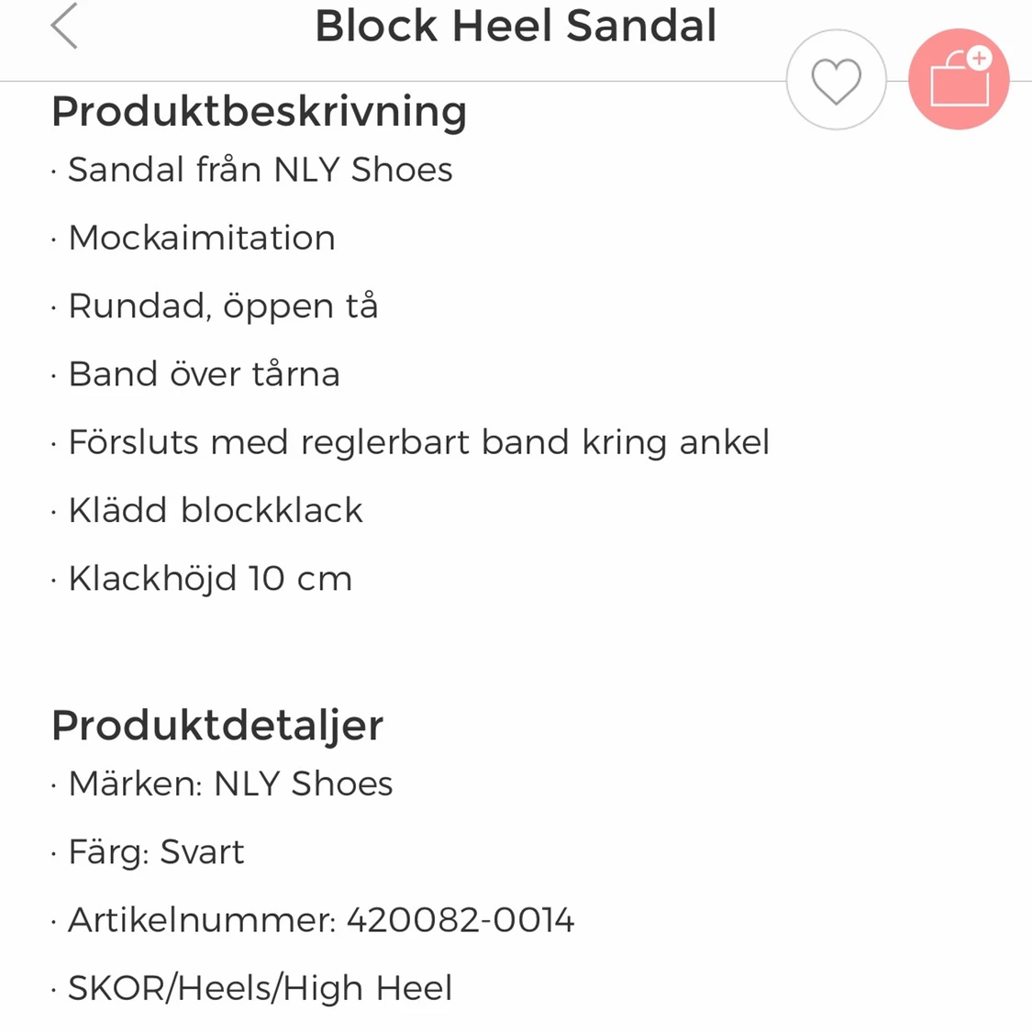1032x1033 pixels.
Task: Tap the Mockaimitation bullet text
Action: click(202, 238)
